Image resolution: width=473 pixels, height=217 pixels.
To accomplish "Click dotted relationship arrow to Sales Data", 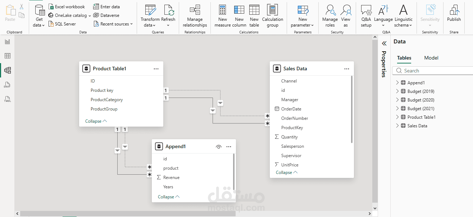I will pos(220,103).
